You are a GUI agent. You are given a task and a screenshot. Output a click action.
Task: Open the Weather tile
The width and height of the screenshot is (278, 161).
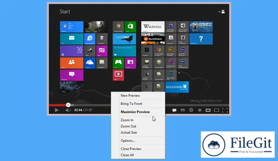pos(71,27)
